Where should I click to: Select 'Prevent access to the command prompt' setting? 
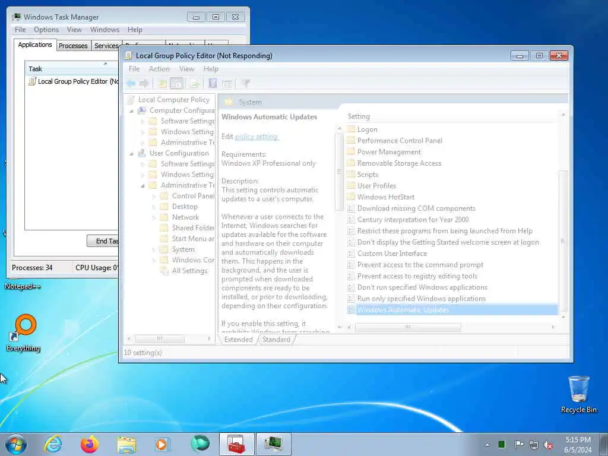(420, 265)
